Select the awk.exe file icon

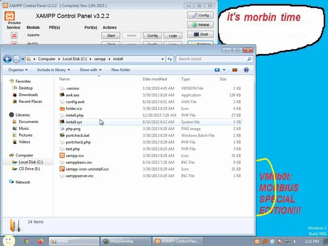click(x=62, y=95)
